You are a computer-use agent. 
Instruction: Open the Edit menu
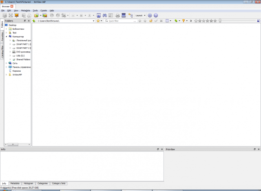(x=9, y=11)
